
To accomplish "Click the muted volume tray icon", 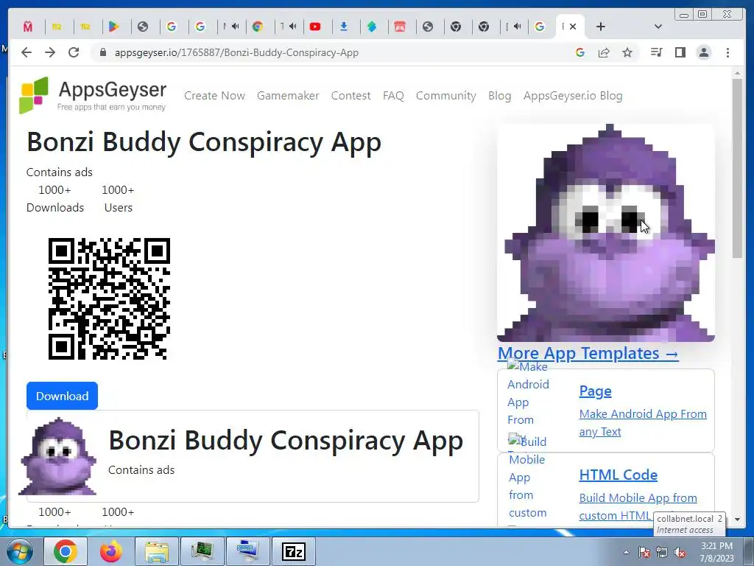I will click(x=680, y=552).
